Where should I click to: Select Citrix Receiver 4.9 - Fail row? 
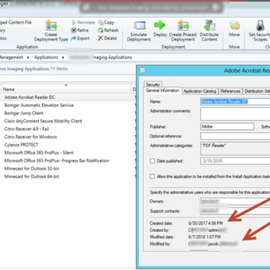(x=68, y=129)
